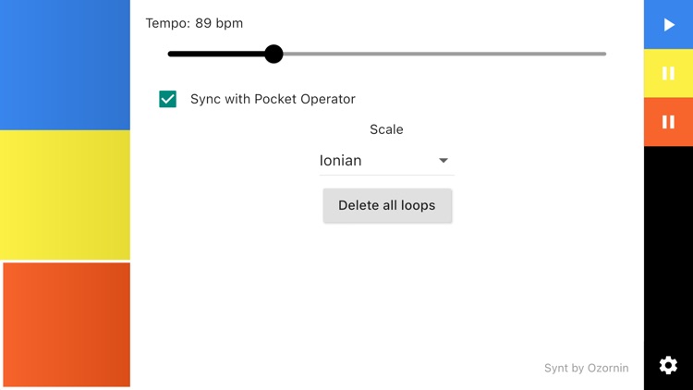
Task: Uncheck the Sync with Pocket Operator checkbox
Action: tap(167, 99)
